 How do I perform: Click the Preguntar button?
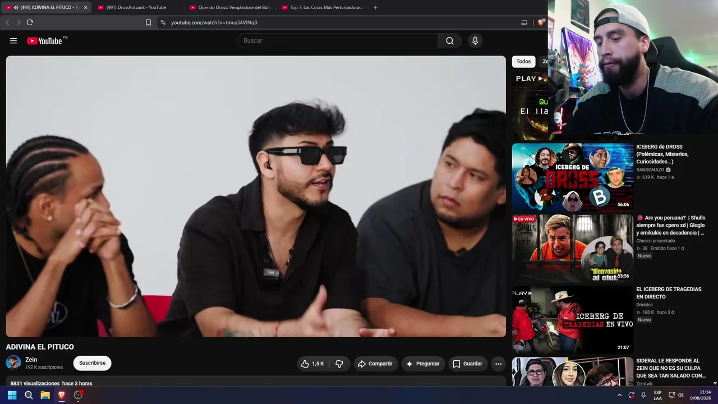point(423,364)
